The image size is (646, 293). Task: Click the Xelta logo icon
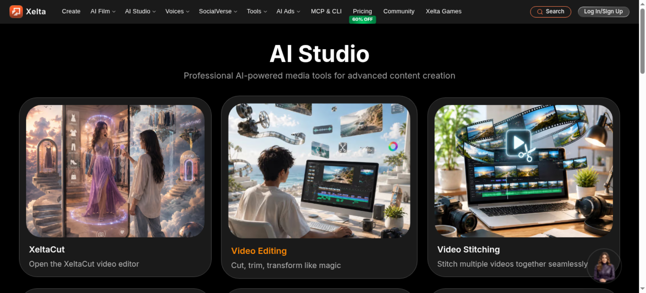pyautogui.click(x=16, y=12)
